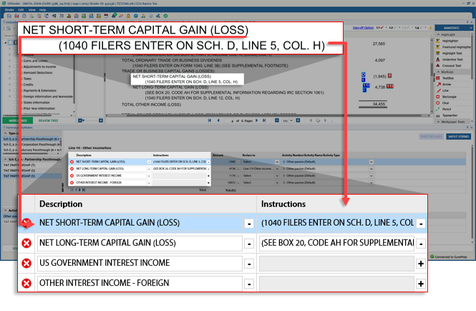Open the Help menu
The image size is (476, 311).
[x=43, y=10]
